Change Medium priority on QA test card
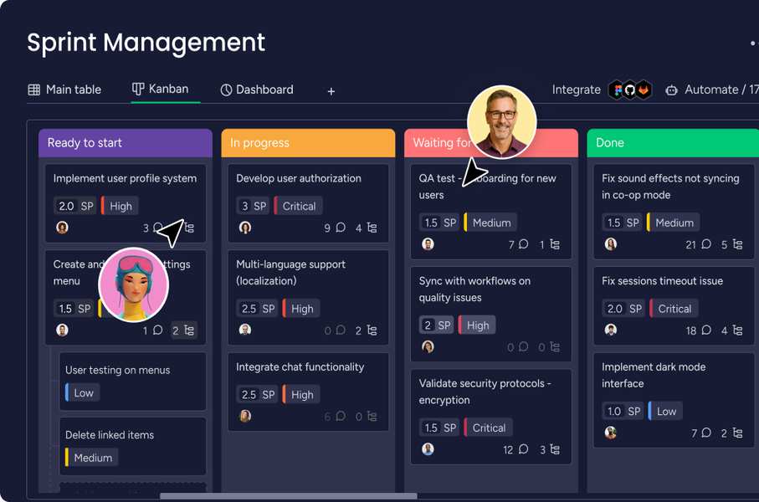Screen dimensions: 759x502 pos(490,223)
